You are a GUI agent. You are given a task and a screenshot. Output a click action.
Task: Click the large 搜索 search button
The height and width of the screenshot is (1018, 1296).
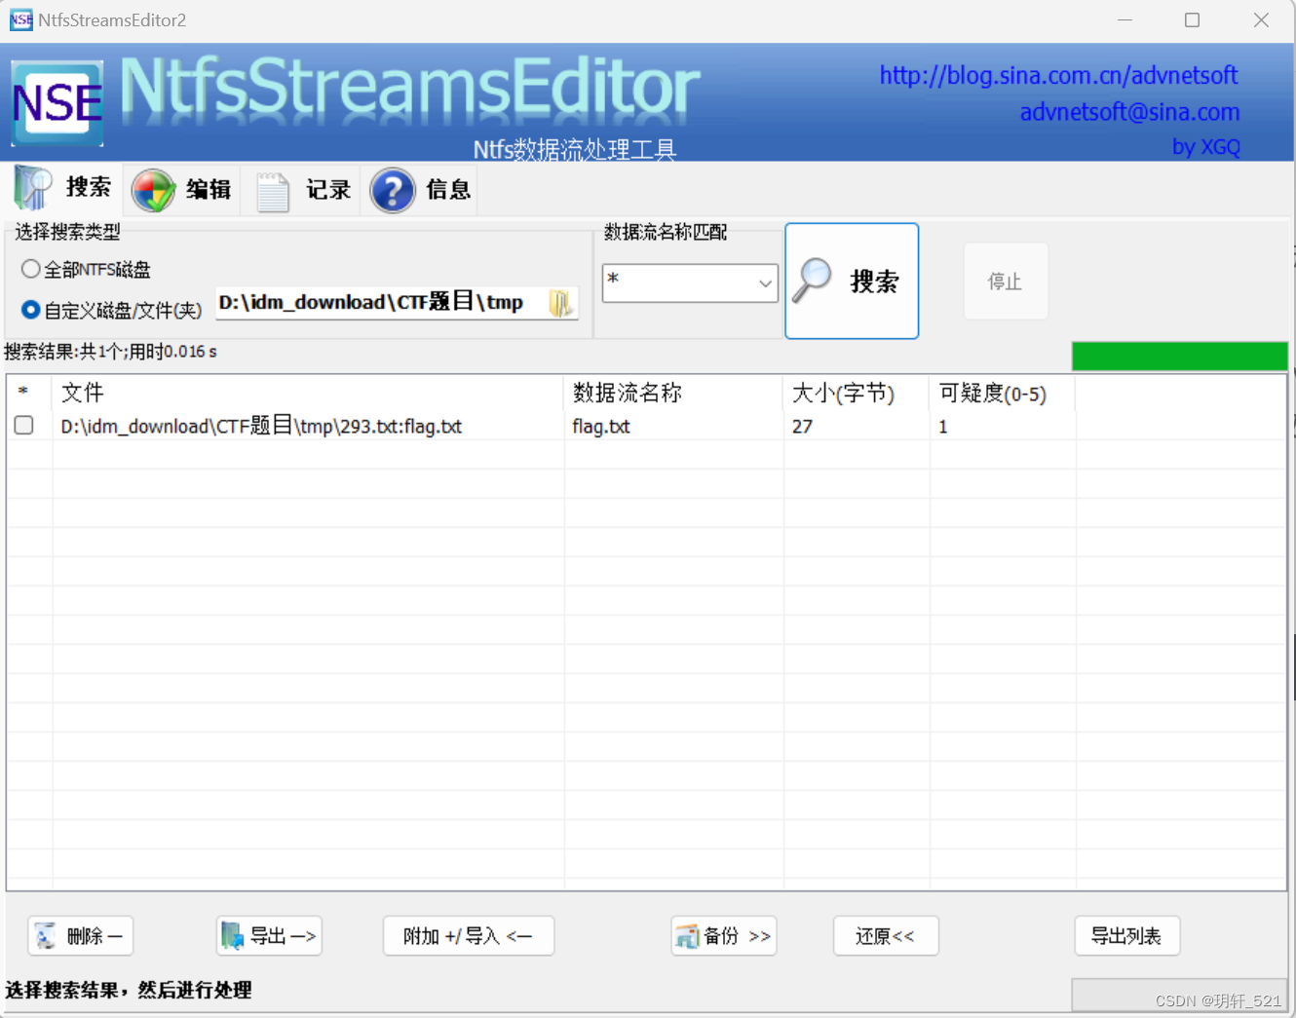(852, 281)
